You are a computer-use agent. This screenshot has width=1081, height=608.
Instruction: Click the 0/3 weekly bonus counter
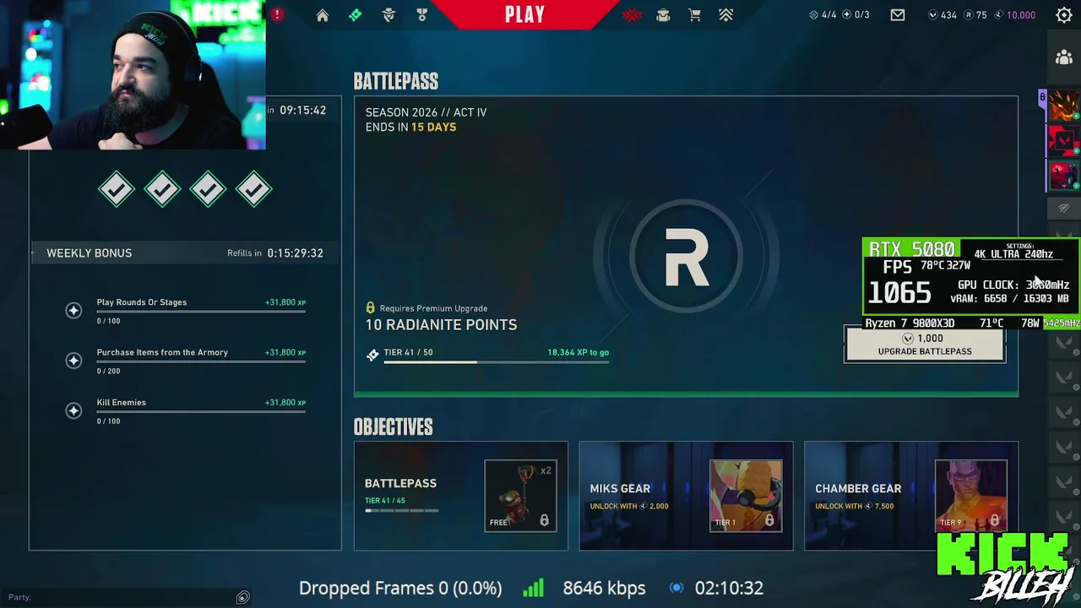(x=856, y=15)
